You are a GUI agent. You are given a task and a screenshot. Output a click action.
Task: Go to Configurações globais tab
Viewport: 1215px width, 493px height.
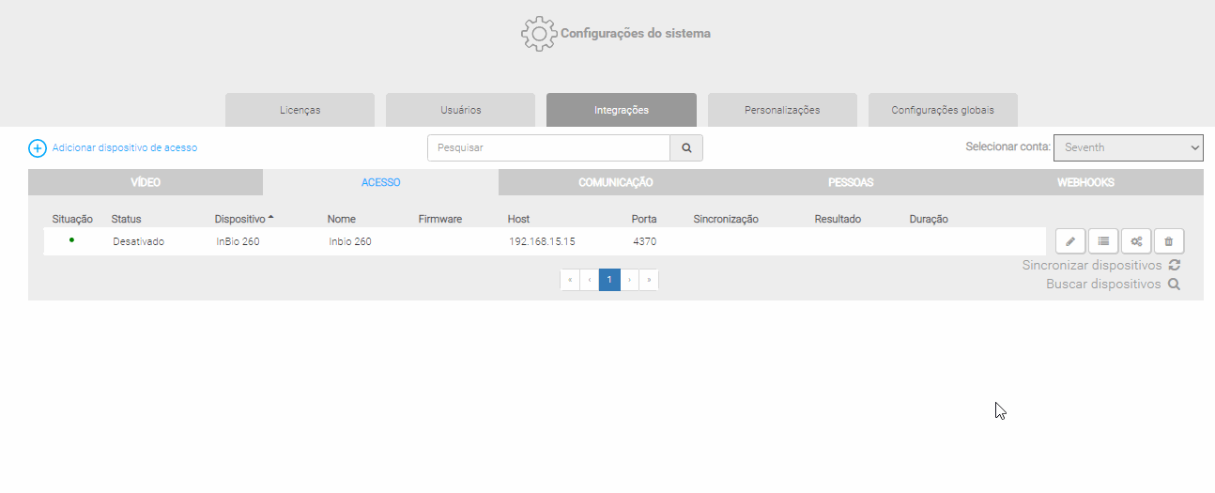pyautogui.click(x=943, y=110)
